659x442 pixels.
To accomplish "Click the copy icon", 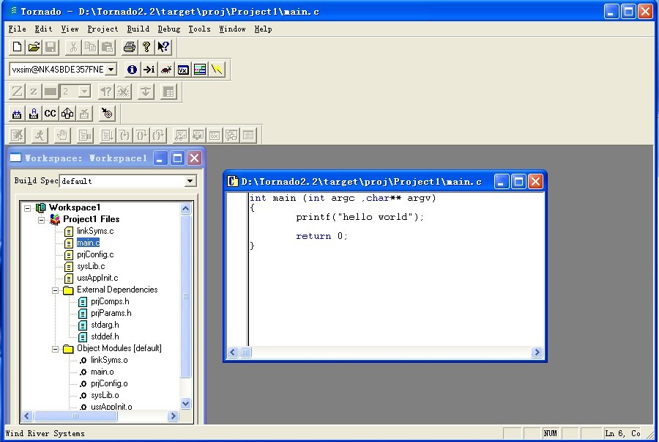I will tap(90, 47).
